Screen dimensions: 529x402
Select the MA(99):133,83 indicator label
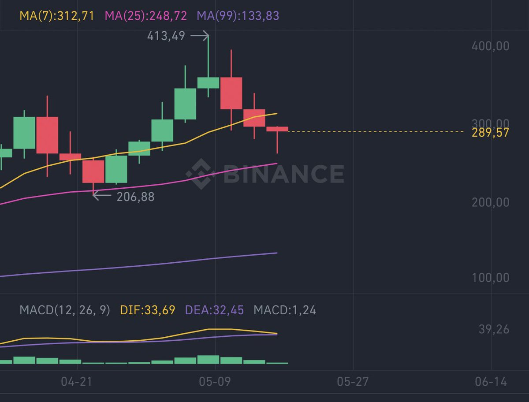(x=238, y=16)
